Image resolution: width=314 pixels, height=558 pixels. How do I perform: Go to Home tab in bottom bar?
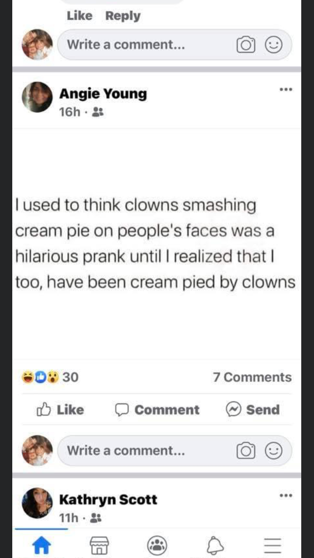(x=41, y=545)
